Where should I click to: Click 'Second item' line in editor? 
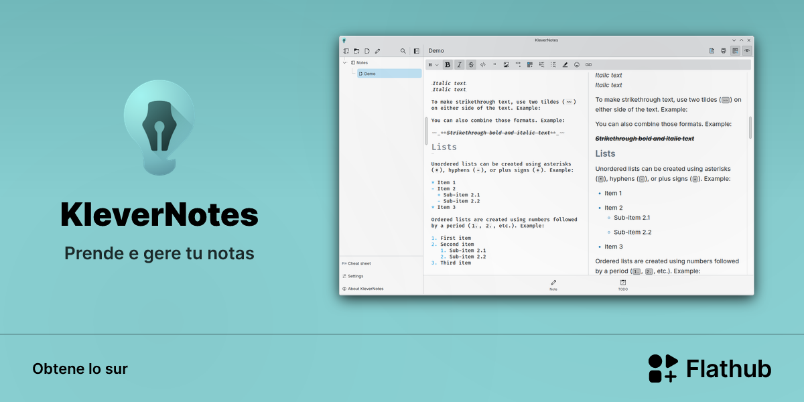[453, 244]
